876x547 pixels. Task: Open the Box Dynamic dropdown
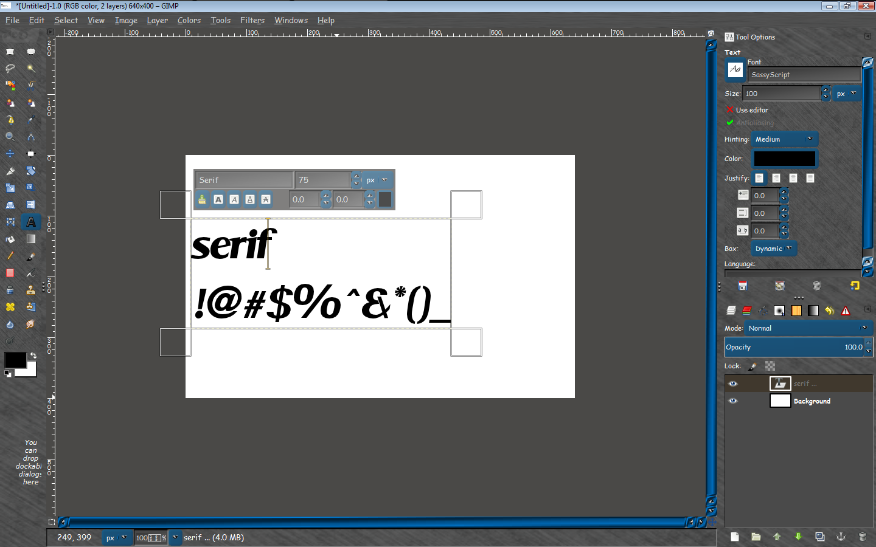coord(773,249)
